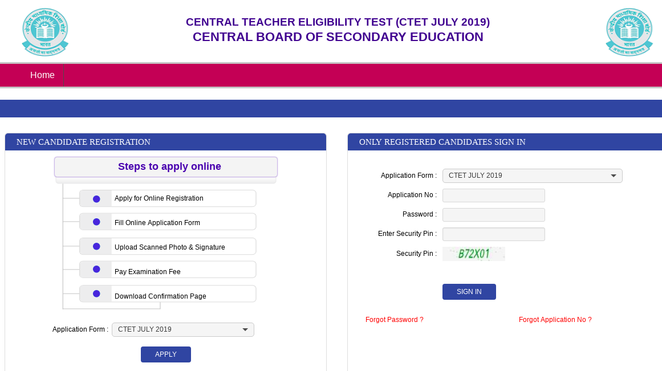Select the bullet beside Fill Online Application Form
The height and width of the screenshot is (371, 662).
tap(96, 222)
